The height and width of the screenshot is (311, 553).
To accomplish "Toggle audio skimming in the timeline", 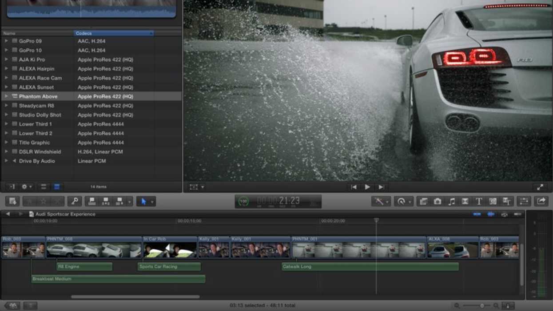I will [491, 214].
